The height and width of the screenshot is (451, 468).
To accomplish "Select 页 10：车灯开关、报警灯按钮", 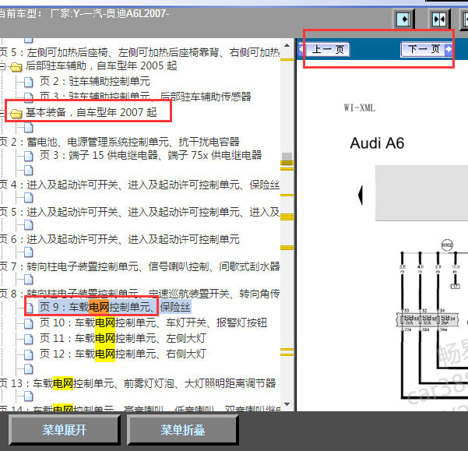I will tap(153, 322).
